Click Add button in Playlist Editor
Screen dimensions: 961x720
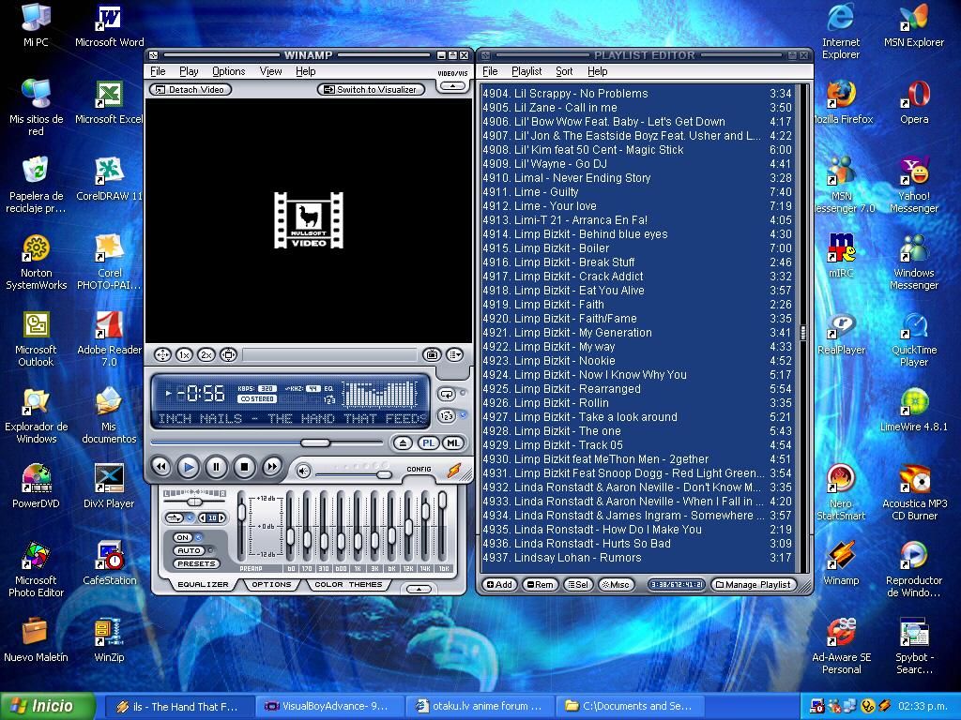(499, 585)
